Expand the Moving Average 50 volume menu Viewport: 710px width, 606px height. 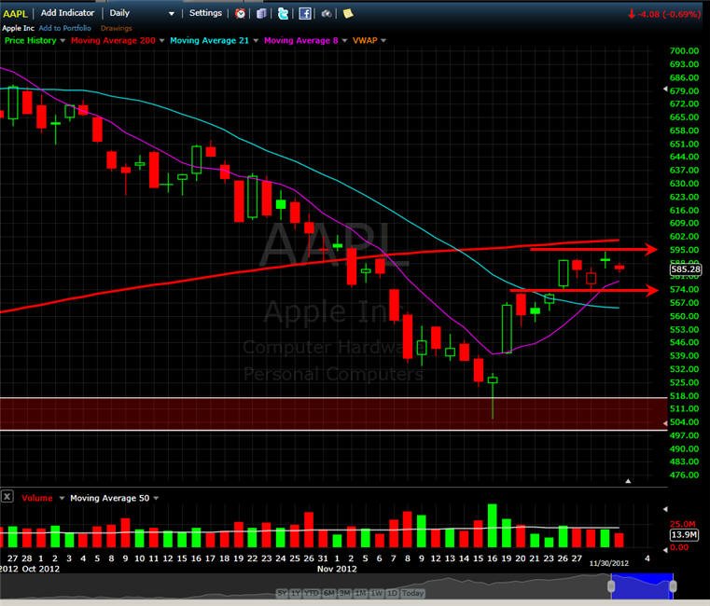point(156,498)
